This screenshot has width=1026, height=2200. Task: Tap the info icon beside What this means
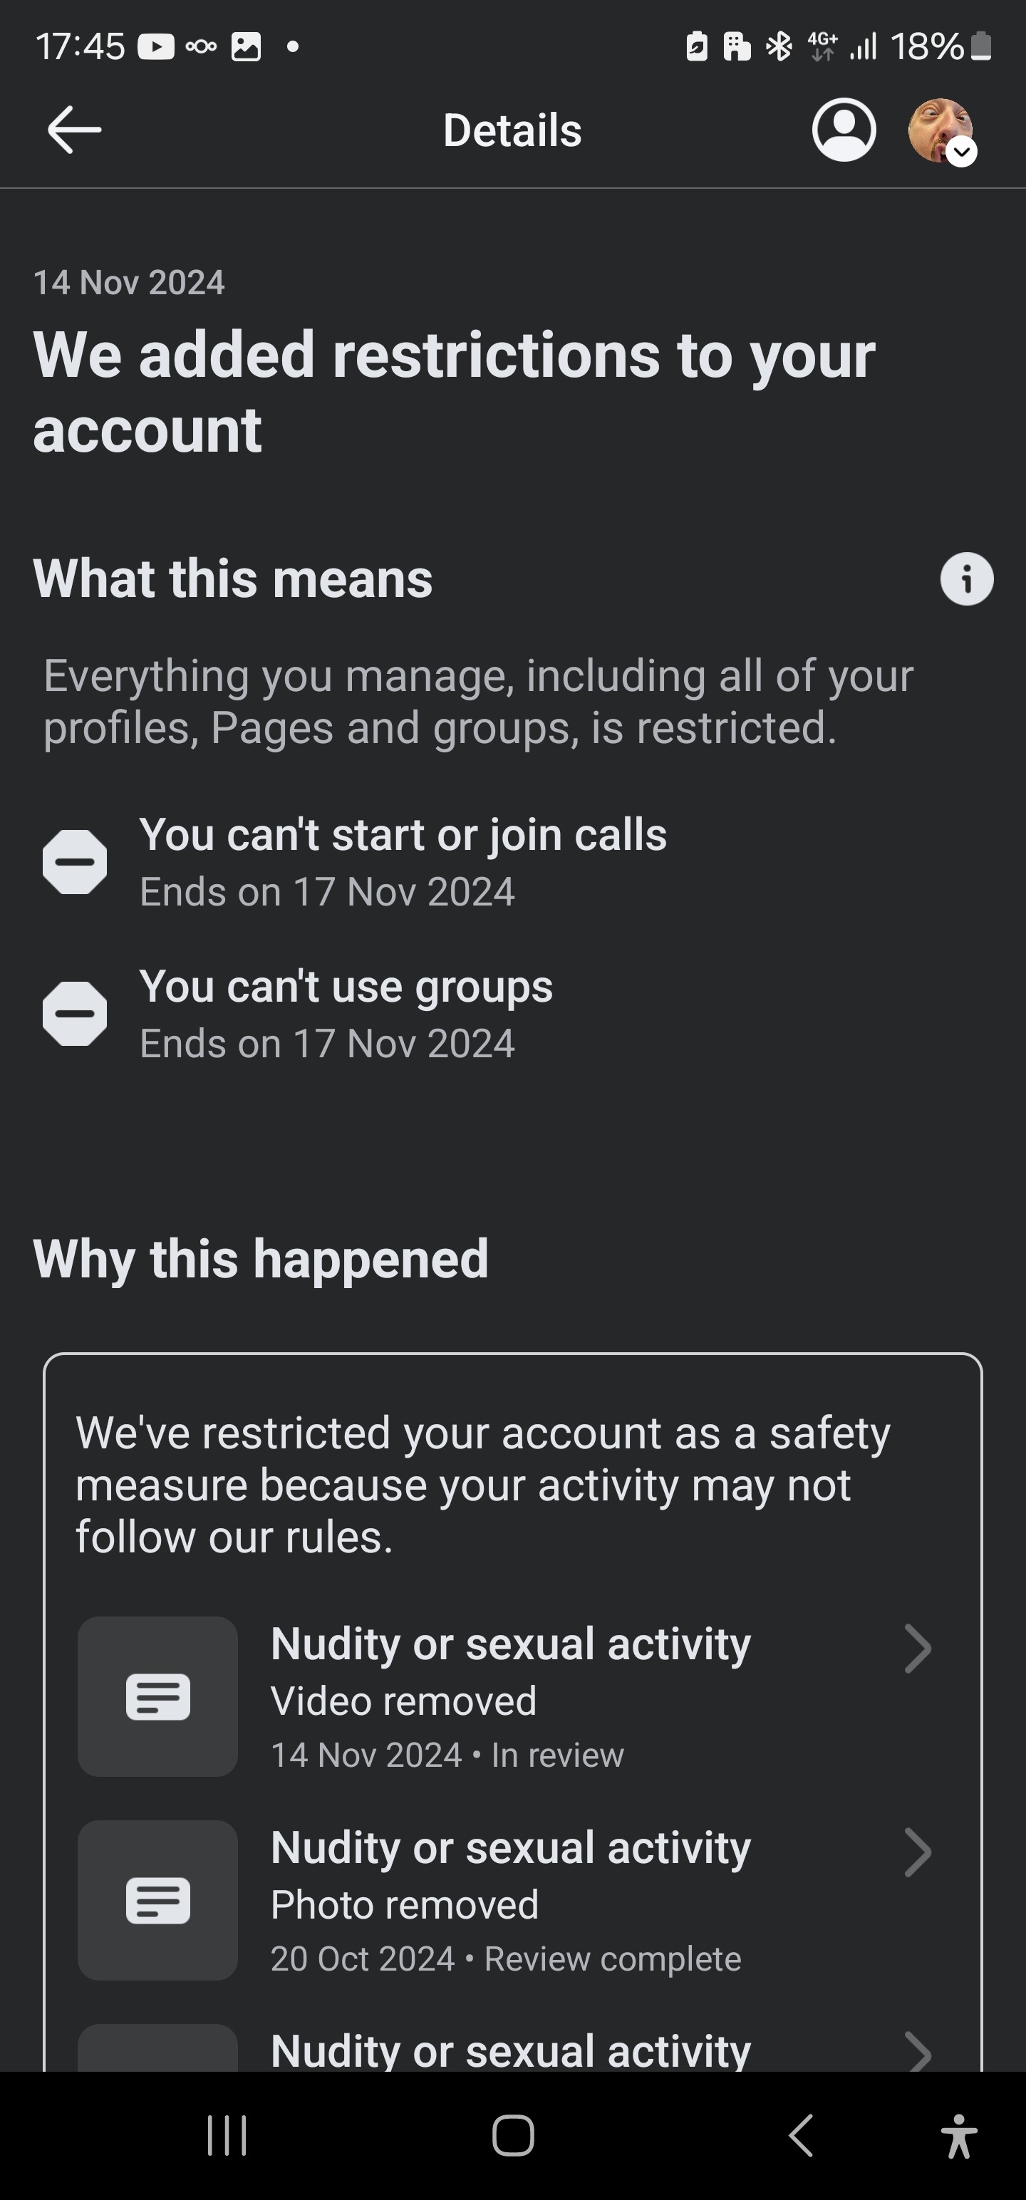966,579
